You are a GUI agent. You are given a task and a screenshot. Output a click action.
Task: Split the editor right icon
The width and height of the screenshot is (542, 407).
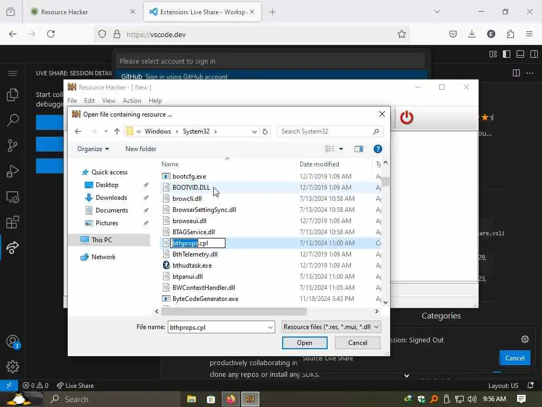tap(516, 73)
